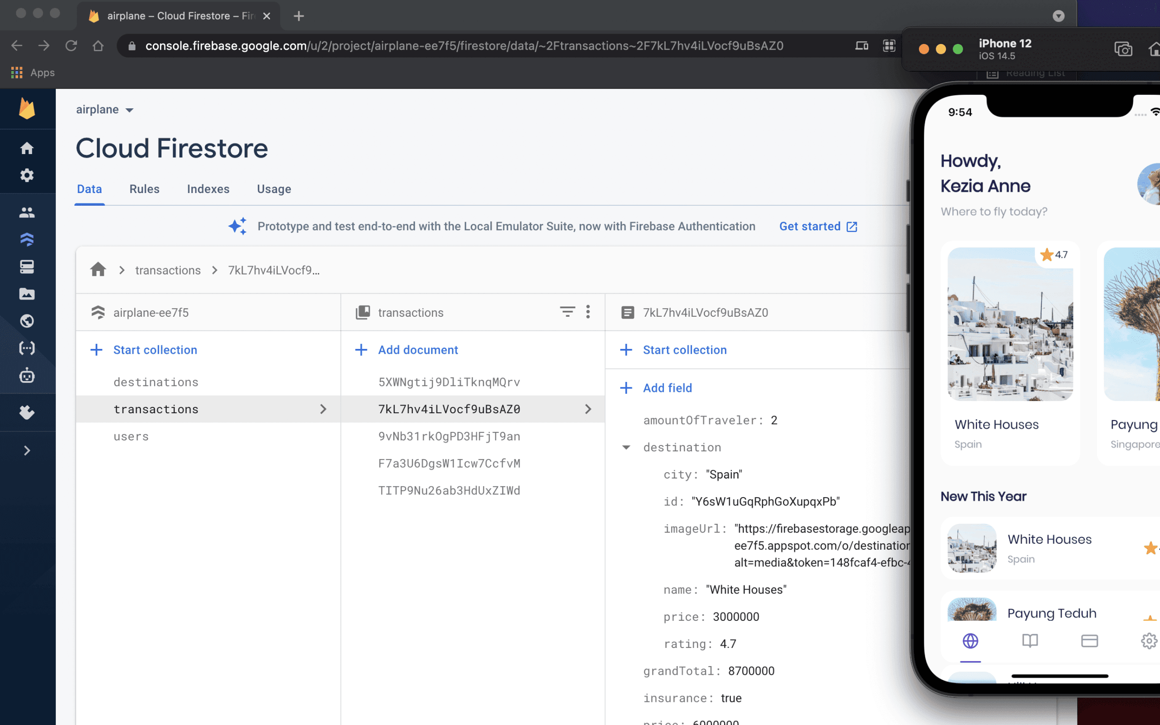This screenshot has height=725, width=1160.
Task: Select document 7kL7hv4iLVocf9uBsAZ0
Action: (x=473, y=409)
